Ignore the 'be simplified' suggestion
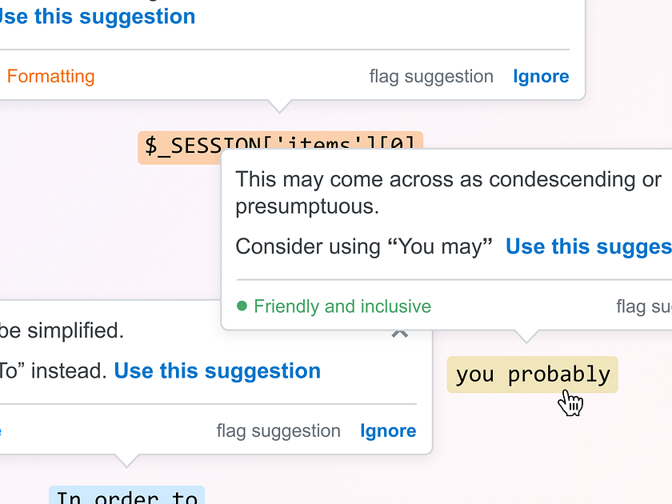This screenshot has height=504, width=672. (388, 431)
